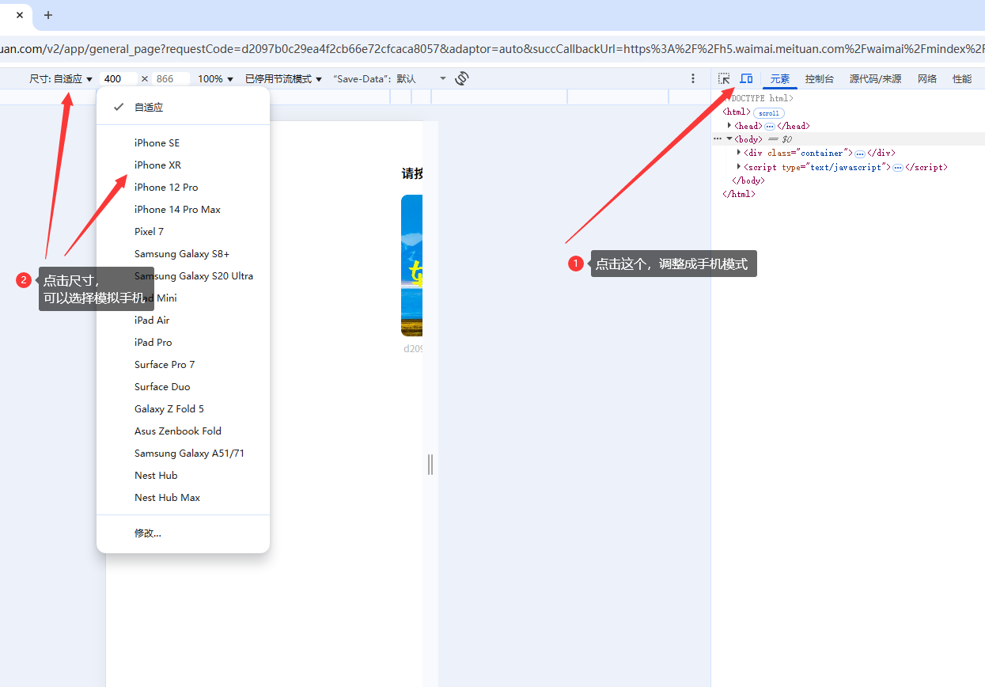Collapse the body element node
The width and height of the screenshot is (985, 687).
[729, 139]
